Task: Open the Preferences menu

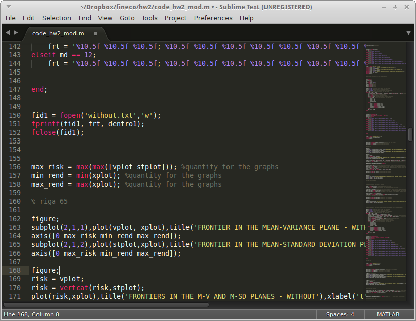Action: [x=213, y=18]
